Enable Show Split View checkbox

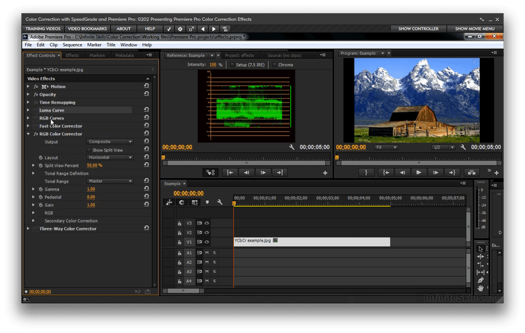[x=89, y=150]
